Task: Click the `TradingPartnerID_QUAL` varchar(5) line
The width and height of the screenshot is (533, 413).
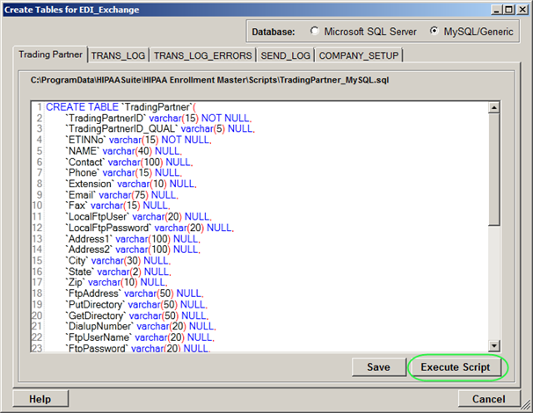Action: tap(160, 129)
